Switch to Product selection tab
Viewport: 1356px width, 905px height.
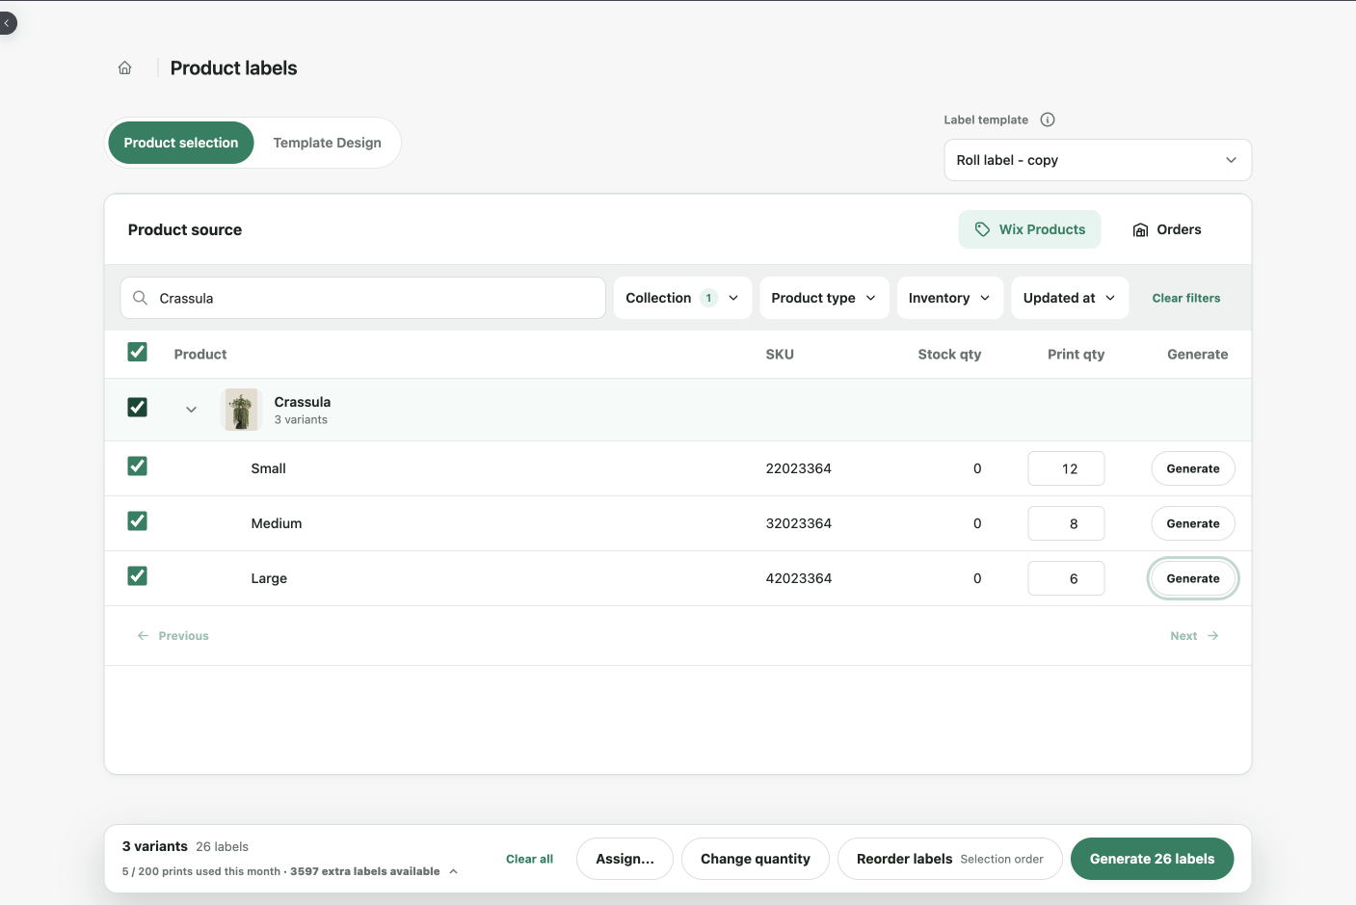point(181,143)
